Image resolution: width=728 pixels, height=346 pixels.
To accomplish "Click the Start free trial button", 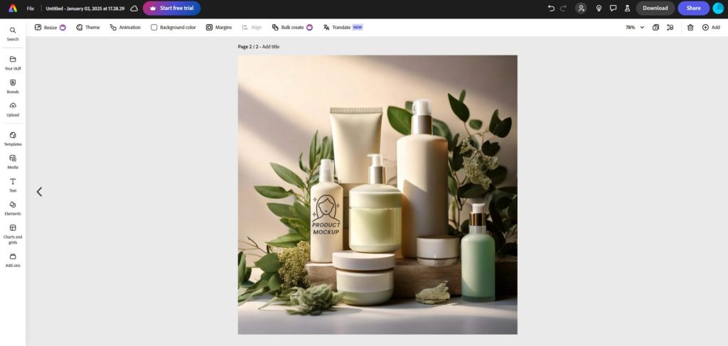I will pyautogui.click(x=171, y=9).
